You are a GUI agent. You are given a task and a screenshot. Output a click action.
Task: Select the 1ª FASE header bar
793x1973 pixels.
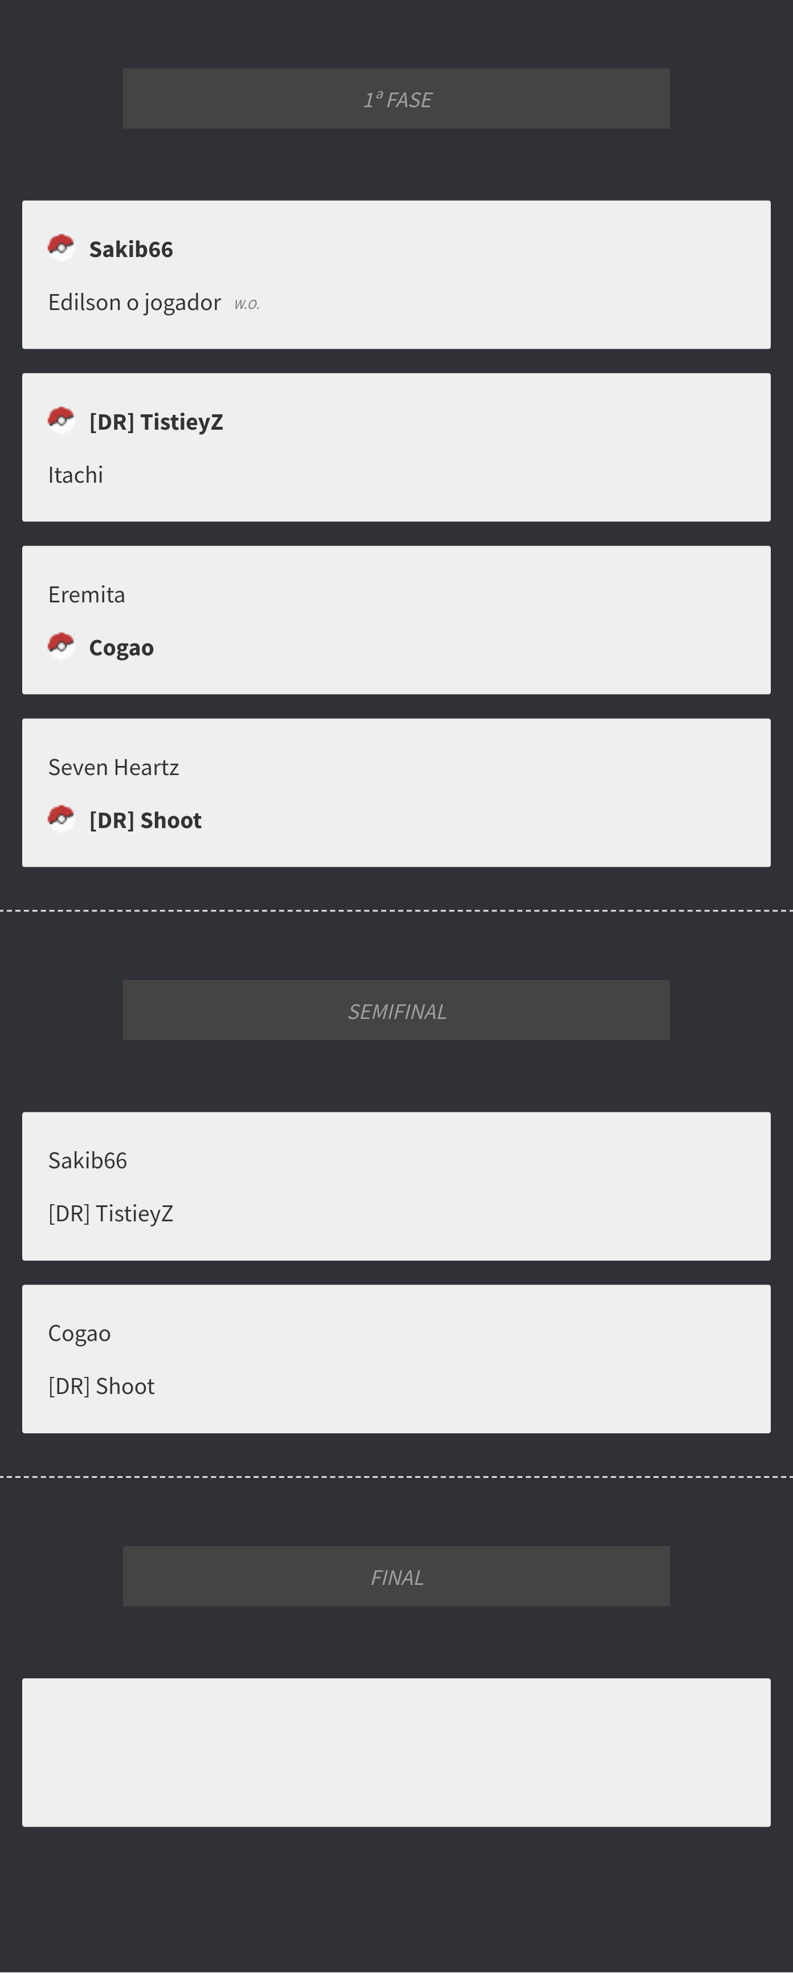396,99
